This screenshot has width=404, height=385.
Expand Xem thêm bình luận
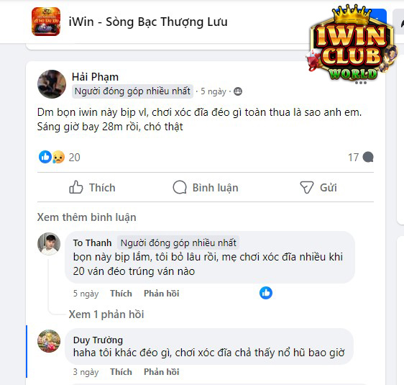[86, 217]
